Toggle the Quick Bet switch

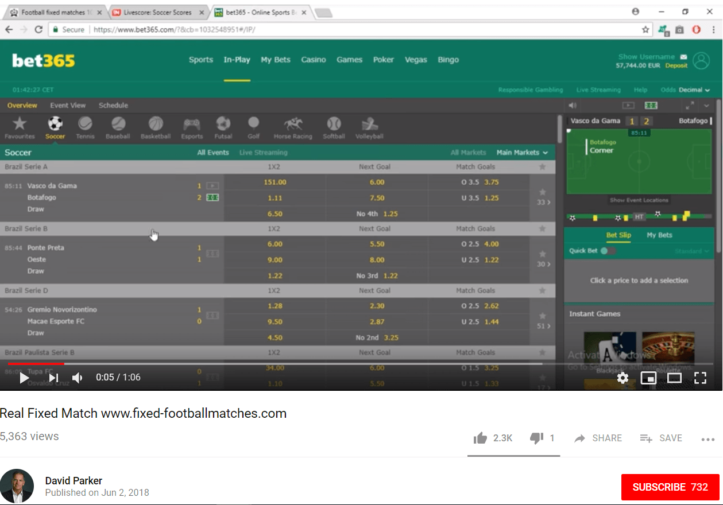point(608,251)
